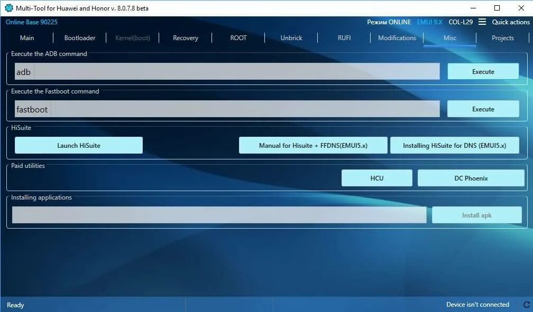
Task: Focus the adb command input field
Action: (227, 71)
